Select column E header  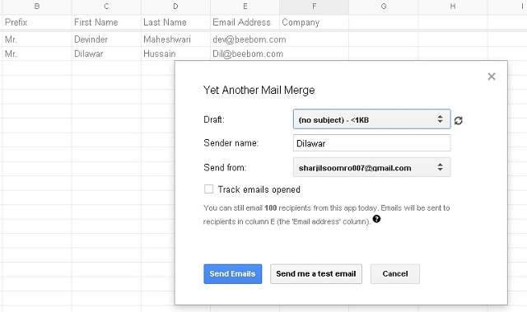pyautogui.click(x=245, y=7)
